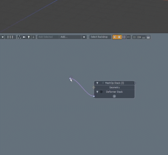Click the left arrow navigation icon
The width and height of the screenshot is (168, 155).
(24, 37)
